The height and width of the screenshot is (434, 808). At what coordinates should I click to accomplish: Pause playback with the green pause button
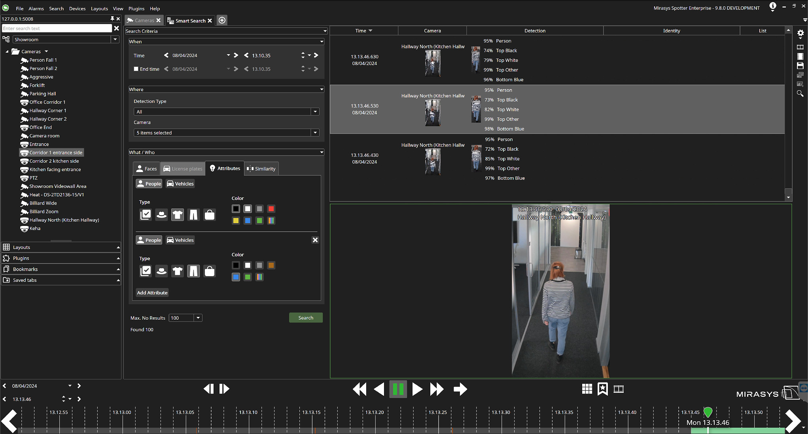coord(398,389)
